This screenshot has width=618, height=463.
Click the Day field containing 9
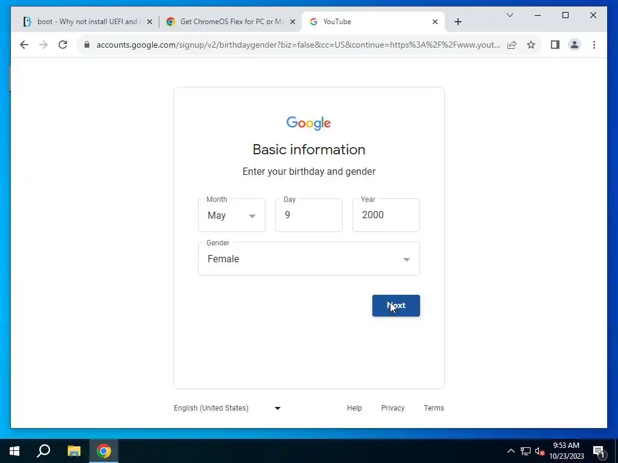[309, 215]
